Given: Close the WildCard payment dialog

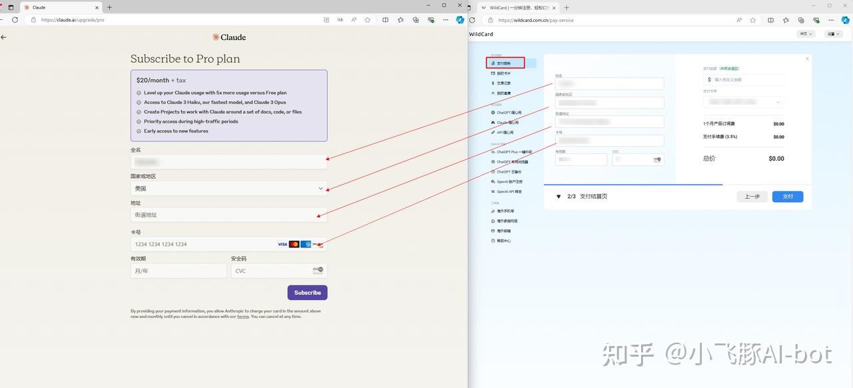Looking at the screenshot, I should click(x=807, y=59).
